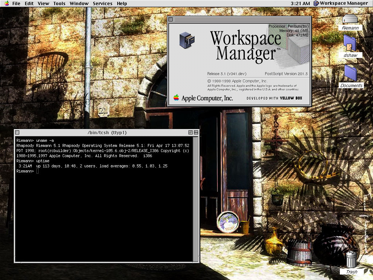Click the 3:21 AM menu bar clock
Screen dimensions: 373x280
coord(300,4)
